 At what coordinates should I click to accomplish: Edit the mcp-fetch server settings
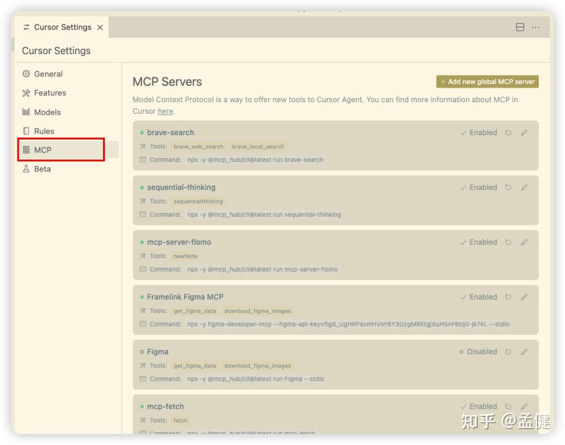524,406
